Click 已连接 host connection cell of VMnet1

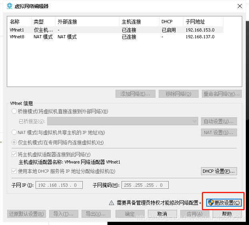pyautogui.click(x=129, y=30)
